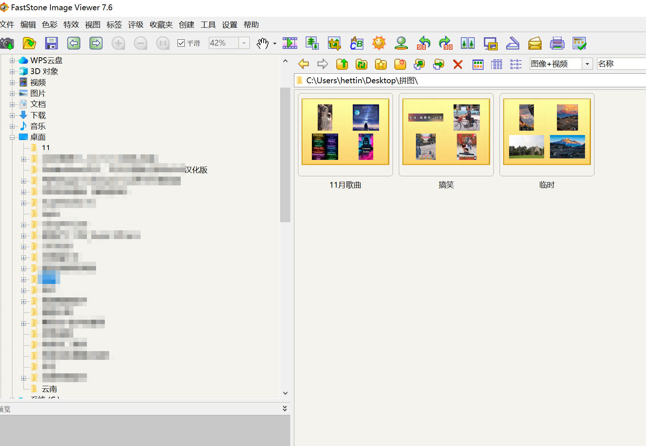646x446 pixels.
Task: Open the 编辑 menu
Action: [28, 24]
